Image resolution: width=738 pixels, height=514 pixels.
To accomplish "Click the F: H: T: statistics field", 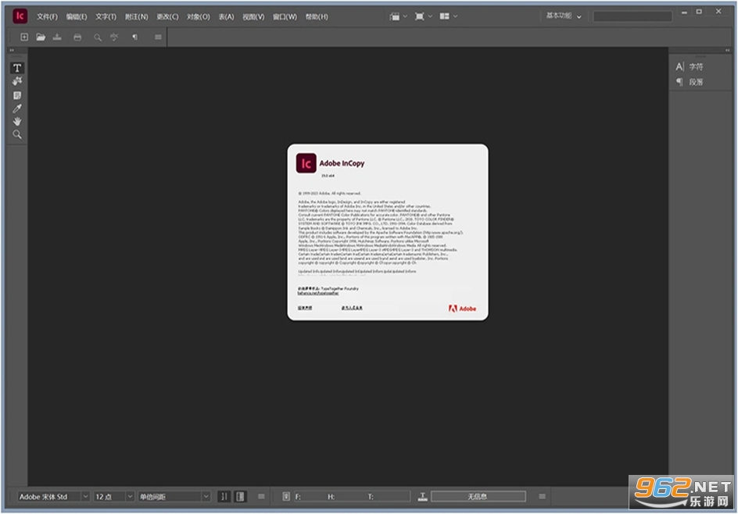I will coord(352,497).
